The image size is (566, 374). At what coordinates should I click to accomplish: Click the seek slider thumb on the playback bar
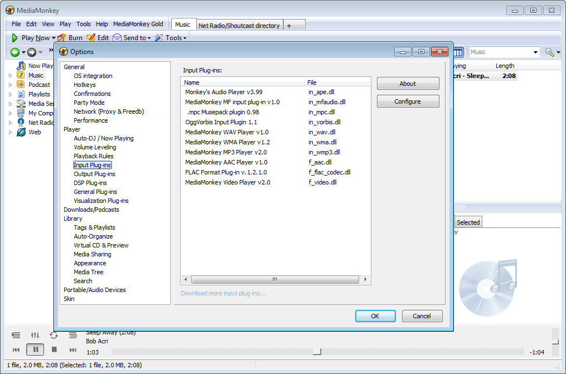pos(317,352)
